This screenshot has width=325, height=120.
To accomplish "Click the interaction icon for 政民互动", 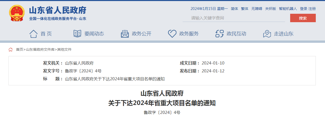I will 219,34.
